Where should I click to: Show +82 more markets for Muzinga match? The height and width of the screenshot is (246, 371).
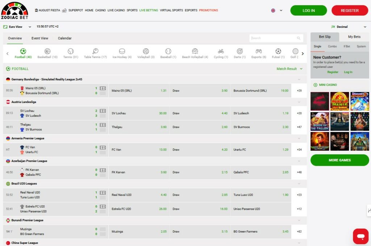[x=299, y=231]
